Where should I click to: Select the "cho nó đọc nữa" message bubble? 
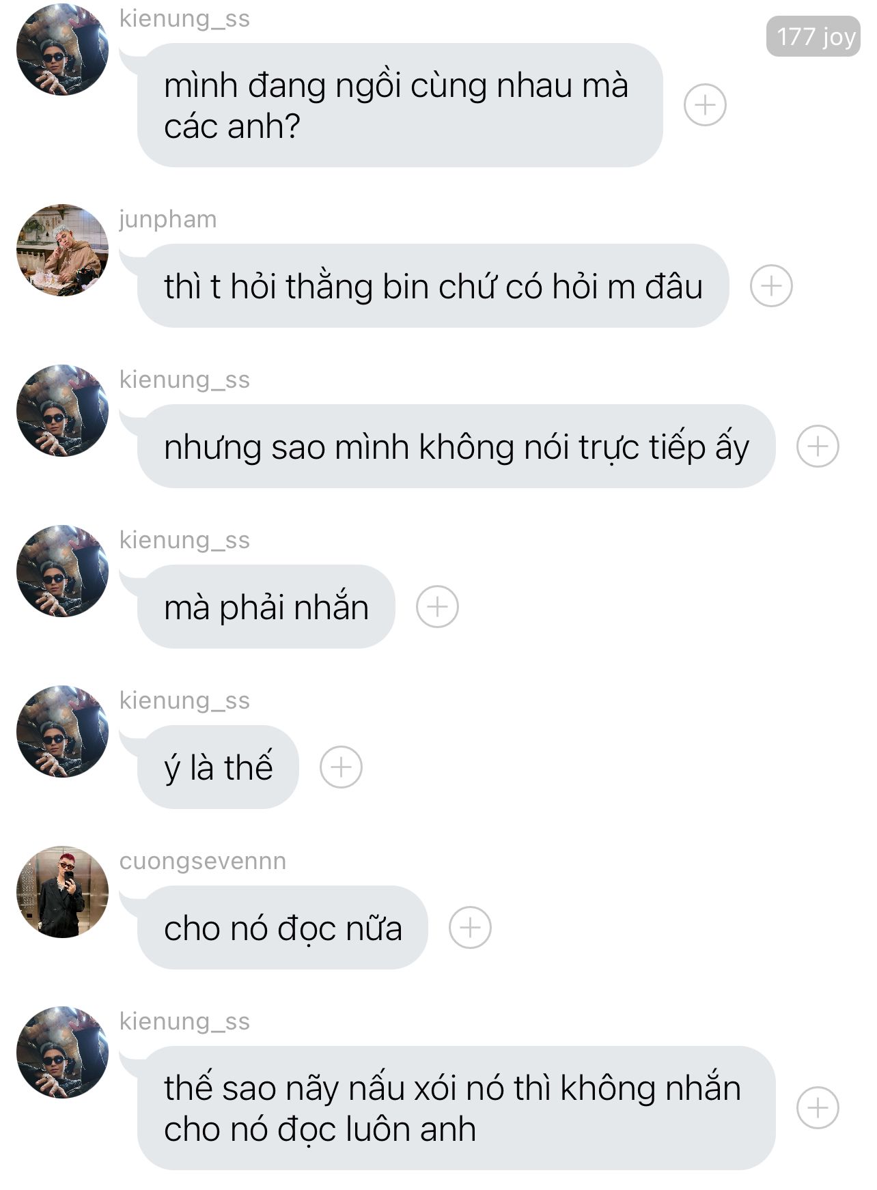(x=282, y=927)
